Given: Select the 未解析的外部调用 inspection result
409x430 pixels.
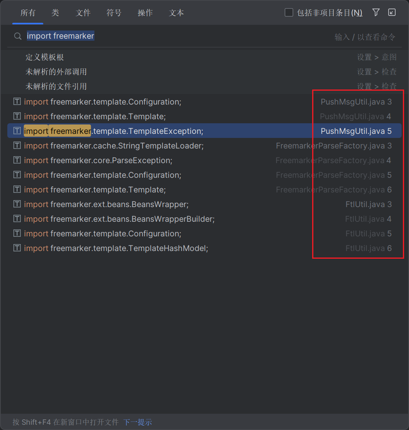Looking at the screenshot, I should (x=56, y=72).
